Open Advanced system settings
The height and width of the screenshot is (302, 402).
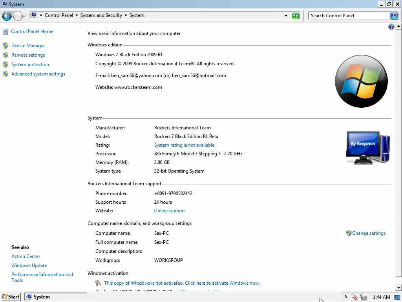coord(38,74)
